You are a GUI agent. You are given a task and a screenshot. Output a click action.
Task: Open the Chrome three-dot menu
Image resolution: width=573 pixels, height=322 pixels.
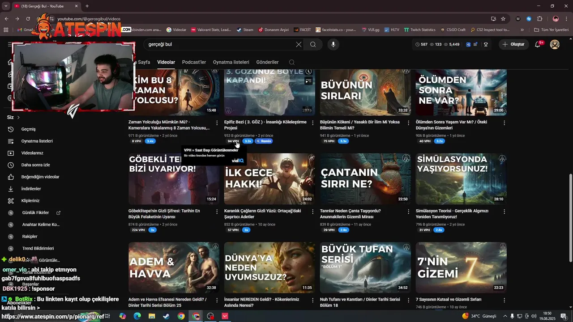pyautogui.click(x=566, y=19)
